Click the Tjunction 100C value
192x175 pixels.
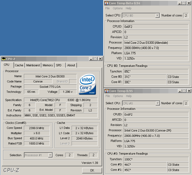coord(156,159)
